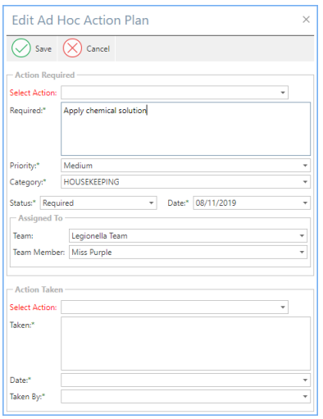The image size is (323, 419).
Task: Click the Edit Ad Hoc Action Plan title
Action: point(80,20)
